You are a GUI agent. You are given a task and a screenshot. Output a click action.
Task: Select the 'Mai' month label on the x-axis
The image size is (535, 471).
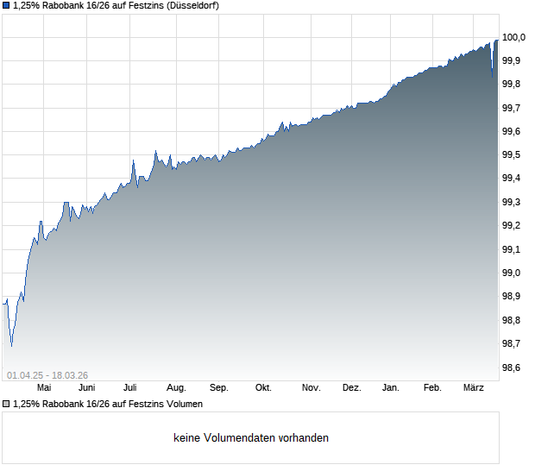click(44, 388)
